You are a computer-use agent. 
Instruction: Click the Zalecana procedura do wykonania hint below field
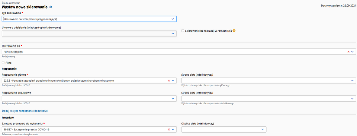pyautogui.click(x=20, y=135)
